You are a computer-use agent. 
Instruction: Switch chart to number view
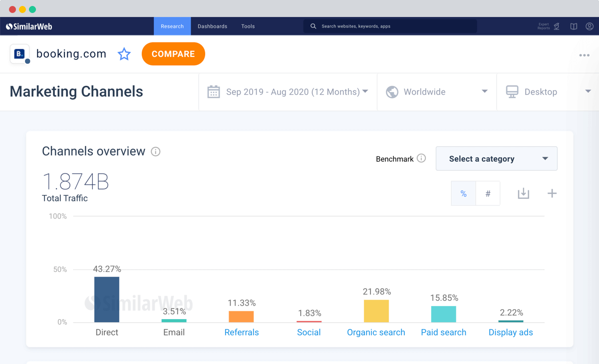click(488, 193)
